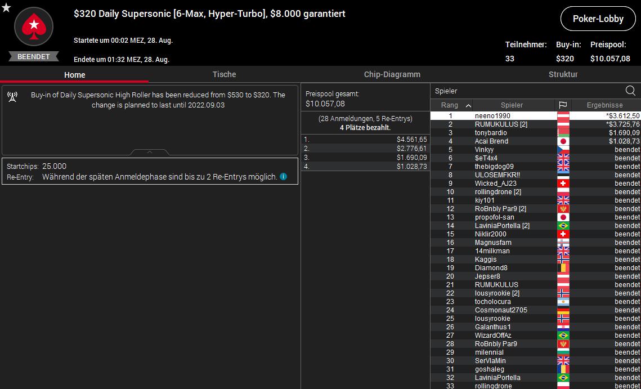Click the Swiss flag beside Wicked_AJ23
This screenshot has width=641, height=389.
point(563,184)
